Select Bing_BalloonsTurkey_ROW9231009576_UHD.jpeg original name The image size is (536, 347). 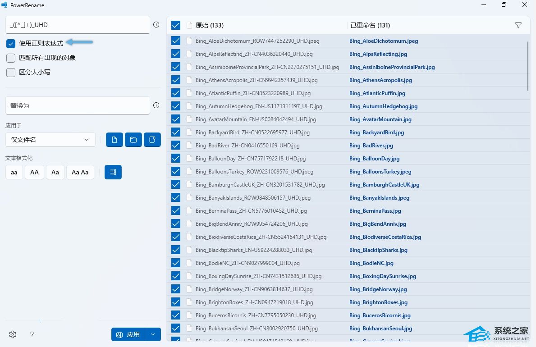pos(254,171)
